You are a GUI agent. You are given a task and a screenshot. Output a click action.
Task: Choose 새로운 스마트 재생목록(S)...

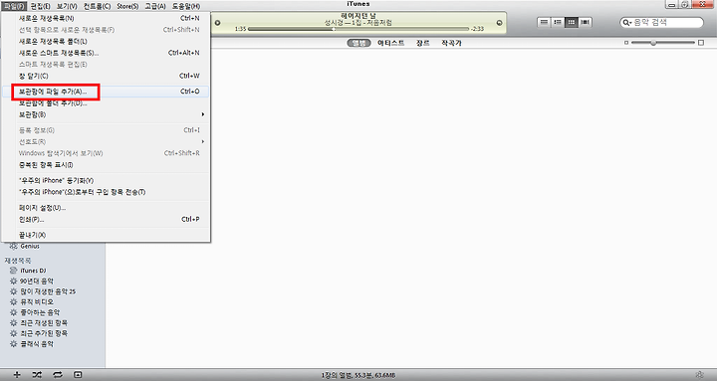(106, 53)
